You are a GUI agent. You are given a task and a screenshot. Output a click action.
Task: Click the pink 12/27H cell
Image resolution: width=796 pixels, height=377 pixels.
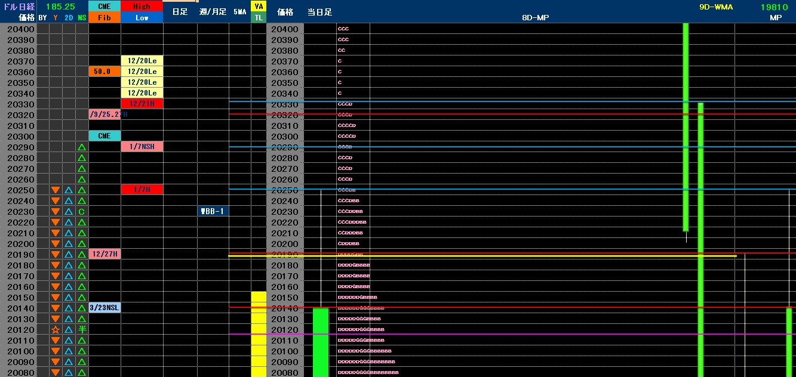pyautogui.click(x=105, y=254)
